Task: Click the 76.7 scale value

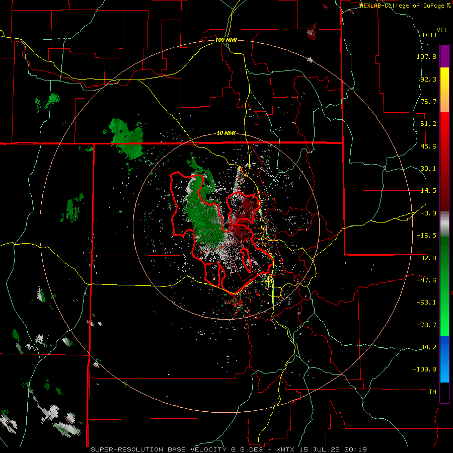Action: click(x=428, y=101)
